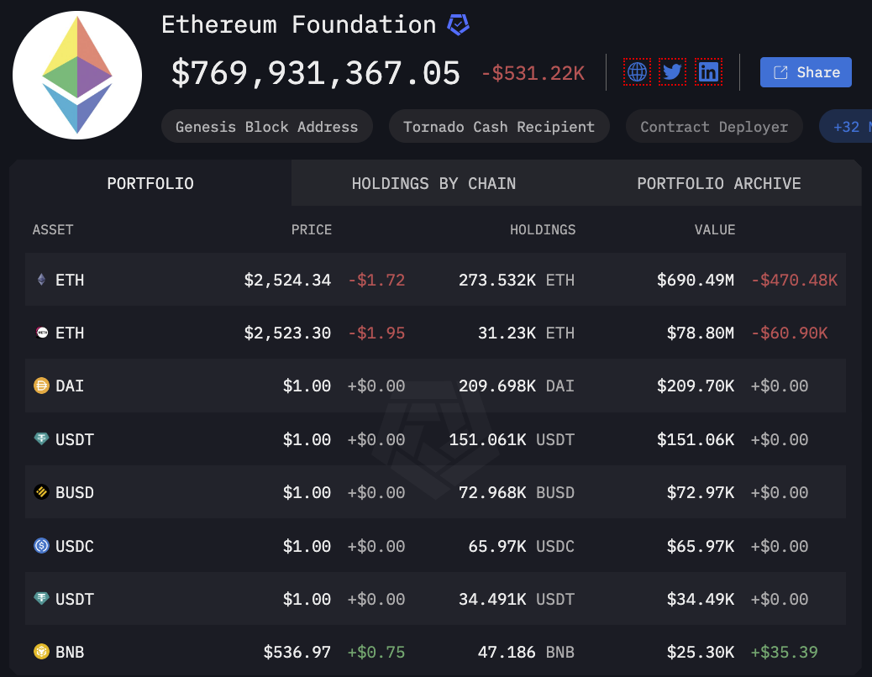Image resolution: width=872 pixels, height=677 pixels.
Task: Click price change -$1.95
Action: (x=376, y=333)
